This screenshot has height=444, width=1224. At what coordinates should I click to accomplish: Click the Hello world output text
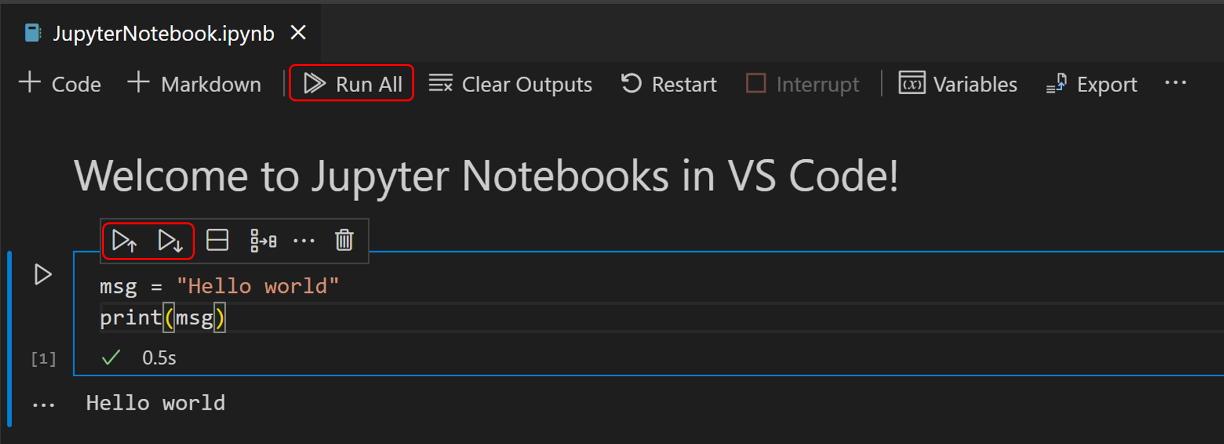156,403
